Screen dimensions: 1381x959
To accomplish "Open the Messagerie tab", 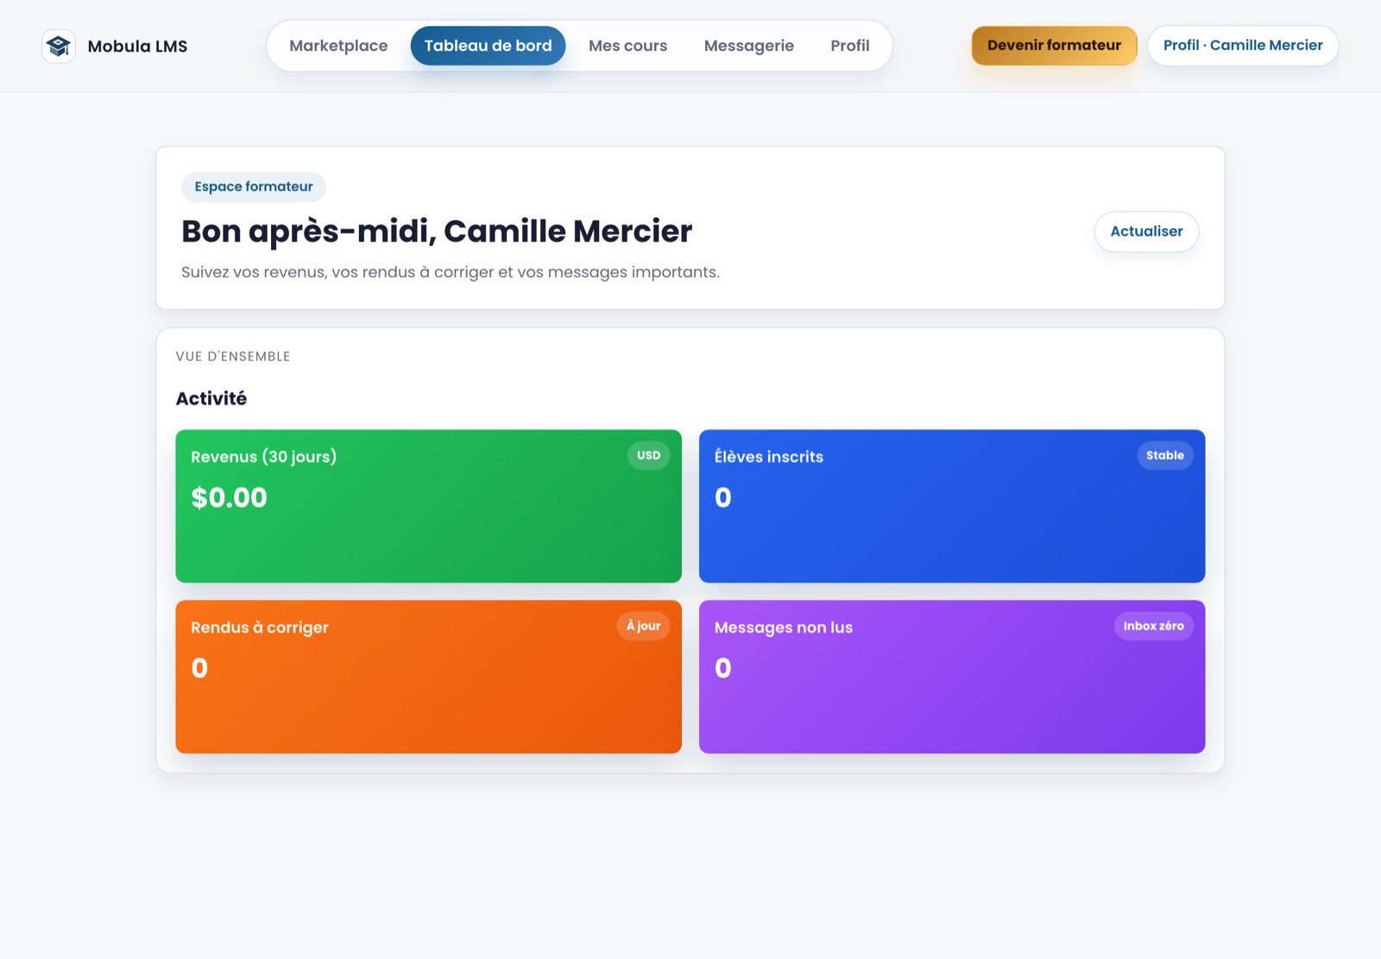I will 748,46.
